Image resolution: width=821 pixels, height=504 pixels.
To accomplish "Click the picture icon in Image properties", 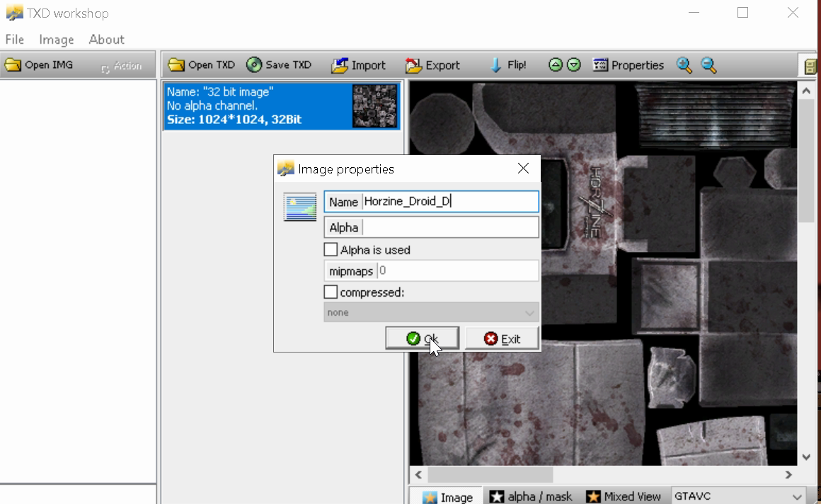I will [300, 207].
